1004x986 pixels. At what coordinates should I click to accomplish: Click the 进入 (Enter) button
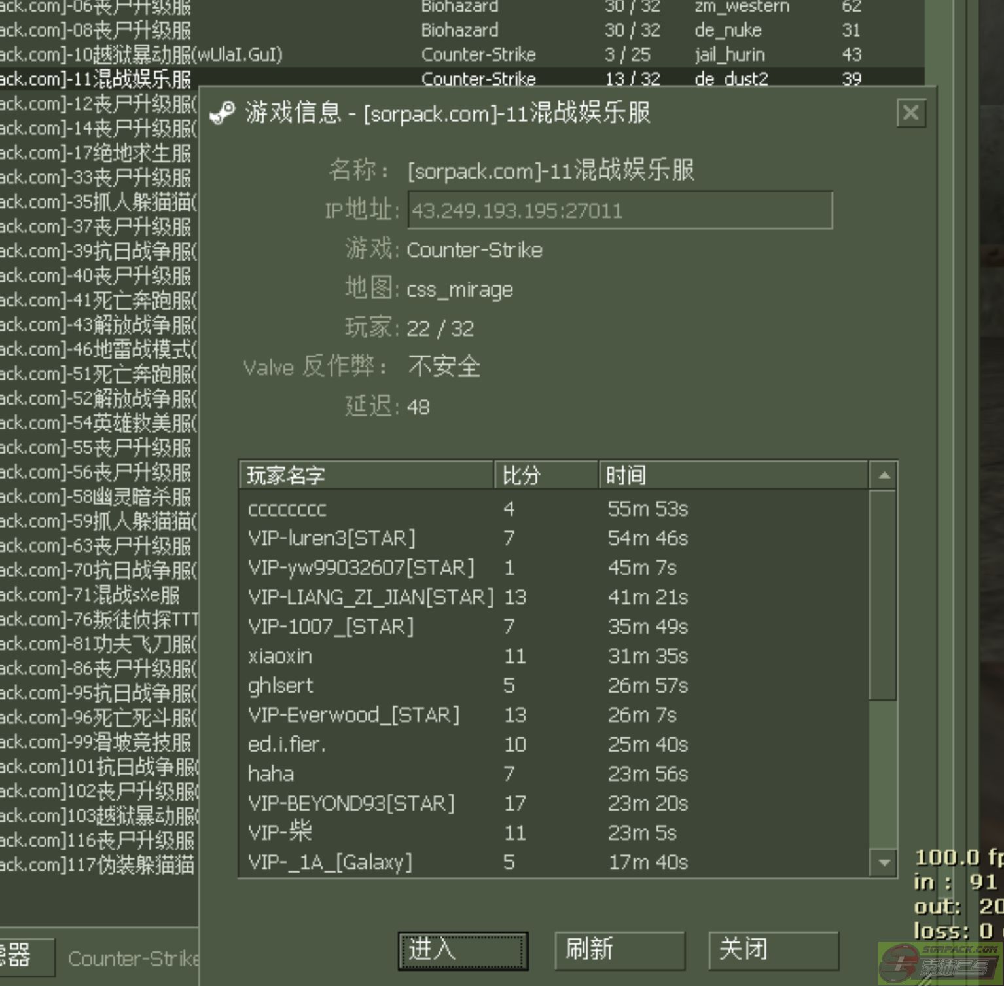tap(463, 950)
